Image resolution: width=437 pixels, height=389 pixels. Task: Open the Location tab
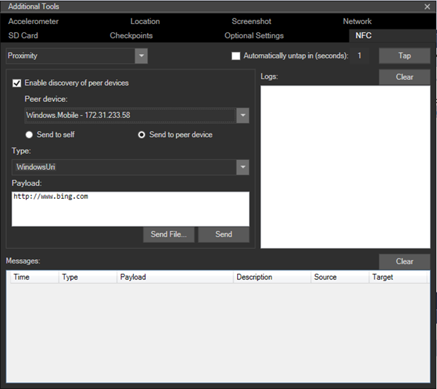(145, 21)
